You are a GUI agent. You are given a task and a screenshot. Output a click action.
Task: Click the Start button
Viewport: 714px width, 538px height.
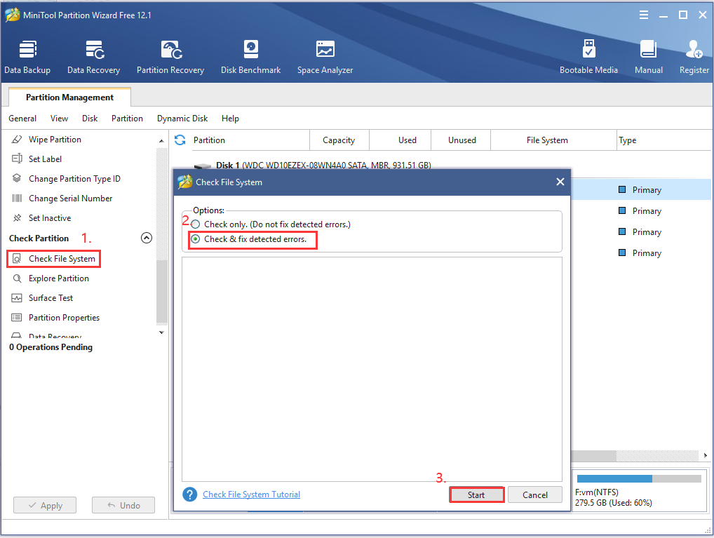pos(476,495)
